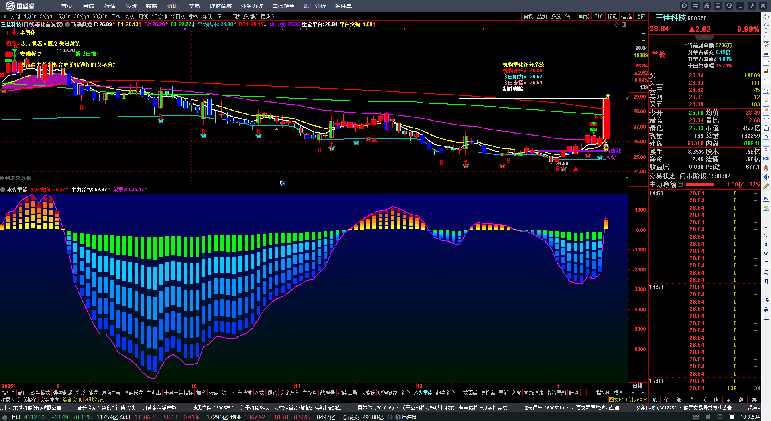
Task: Select the 周 weekly period in right sidebar
Action: tap(766, 272)
